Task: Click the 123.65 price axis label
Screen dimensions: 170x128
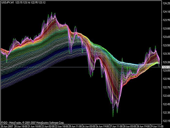Action: [166, 37]
